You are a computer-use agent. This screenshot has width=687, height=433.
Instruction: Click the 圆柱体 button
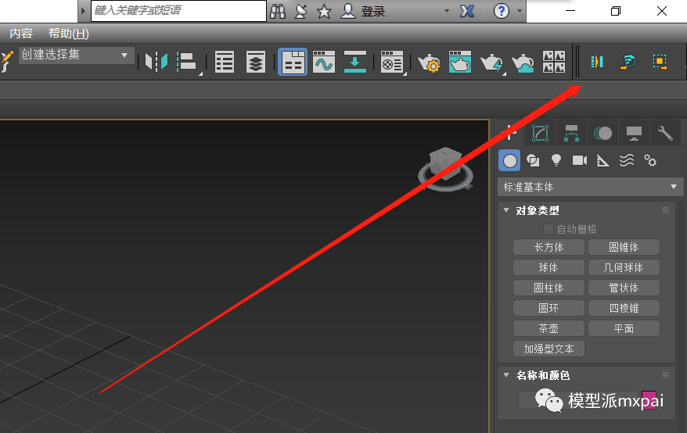point(549,288)
